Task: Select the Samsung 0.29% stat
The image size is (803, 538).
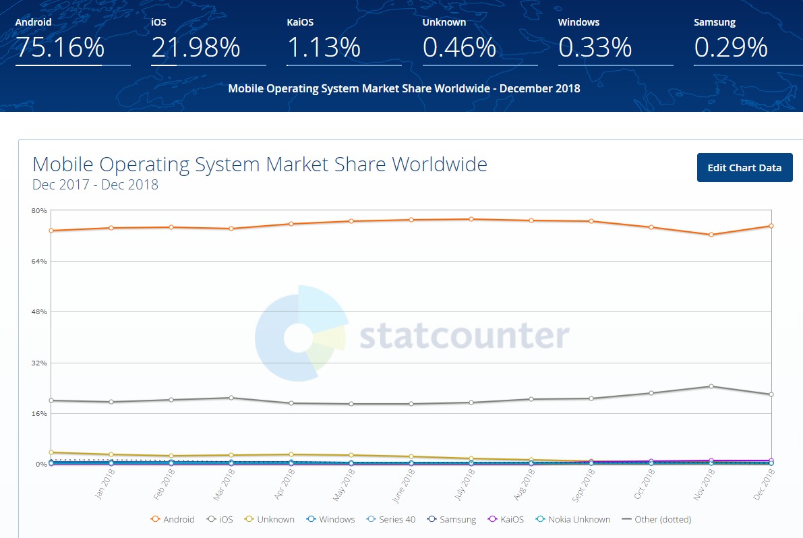Action: pyautogui.click(x=748, y=41)
